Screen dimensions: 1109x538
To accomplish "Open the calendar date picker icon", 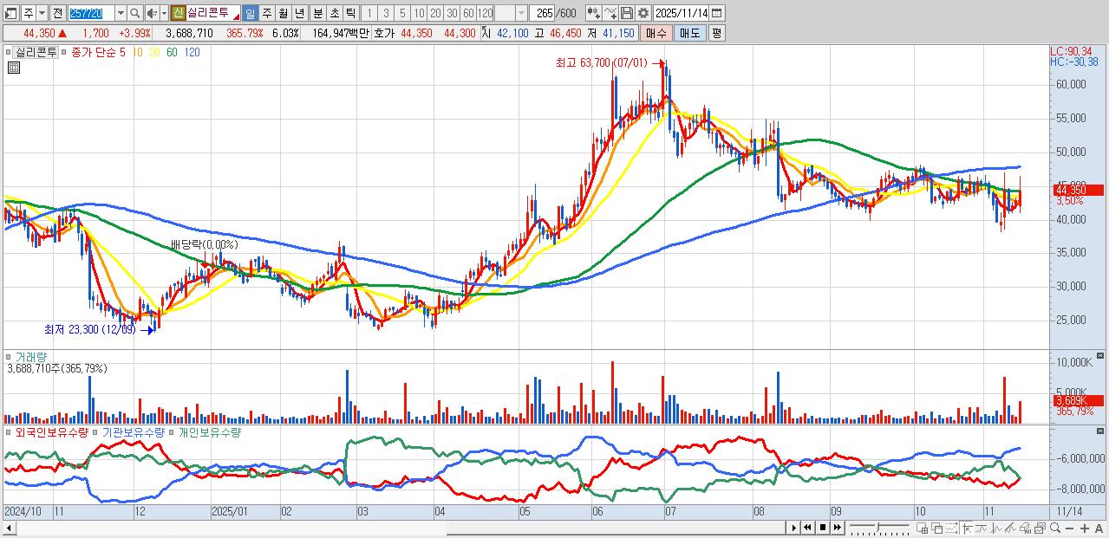I will [x=716, y=13].
